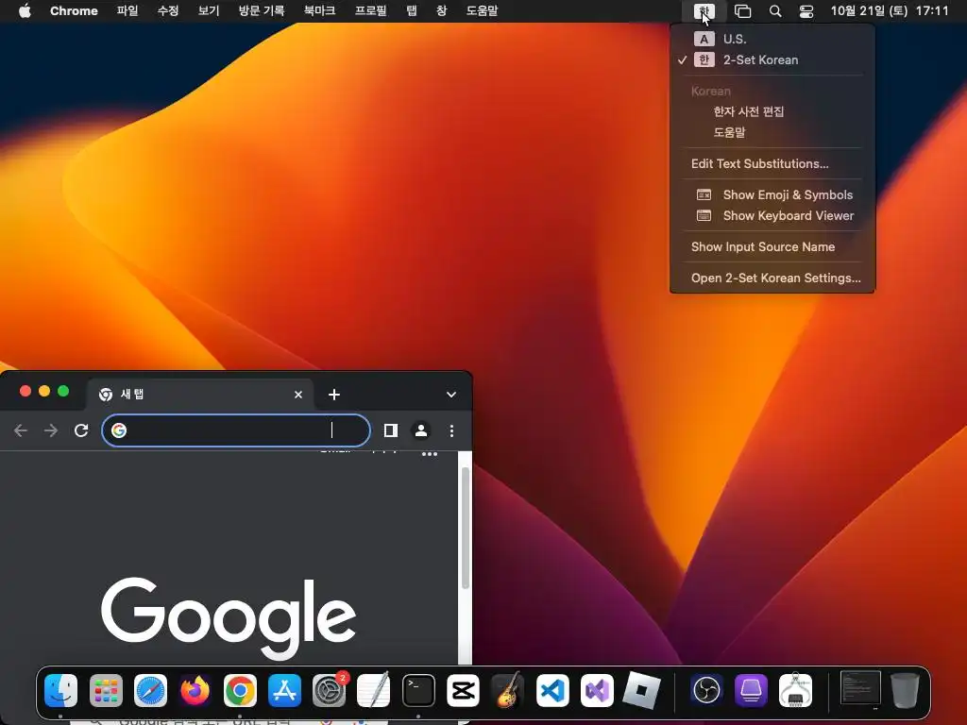Open Launchpad in the Dock
967x725 pixels.
[106, 690]
